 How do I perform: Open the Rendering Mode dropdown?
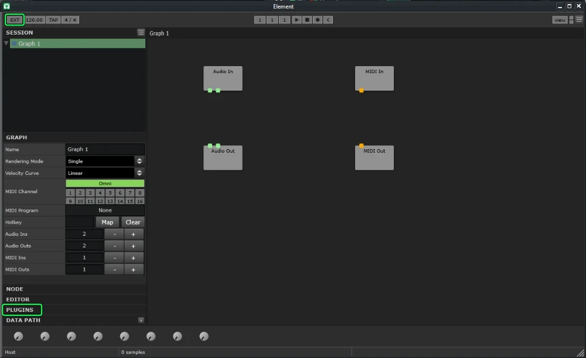point(105,161)
